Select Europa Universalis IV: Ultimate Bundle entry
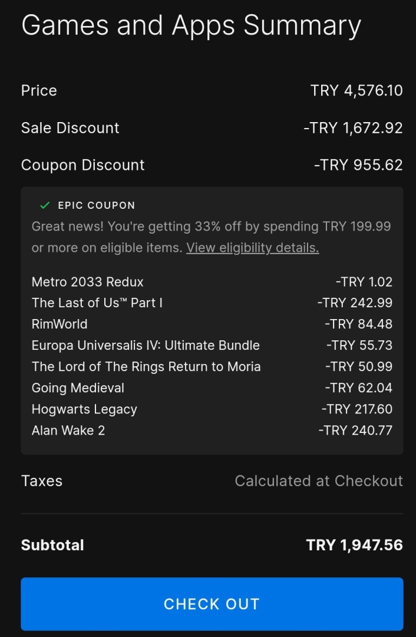Image resolution: width=416 pixels, height=637 pixels. 146,346
